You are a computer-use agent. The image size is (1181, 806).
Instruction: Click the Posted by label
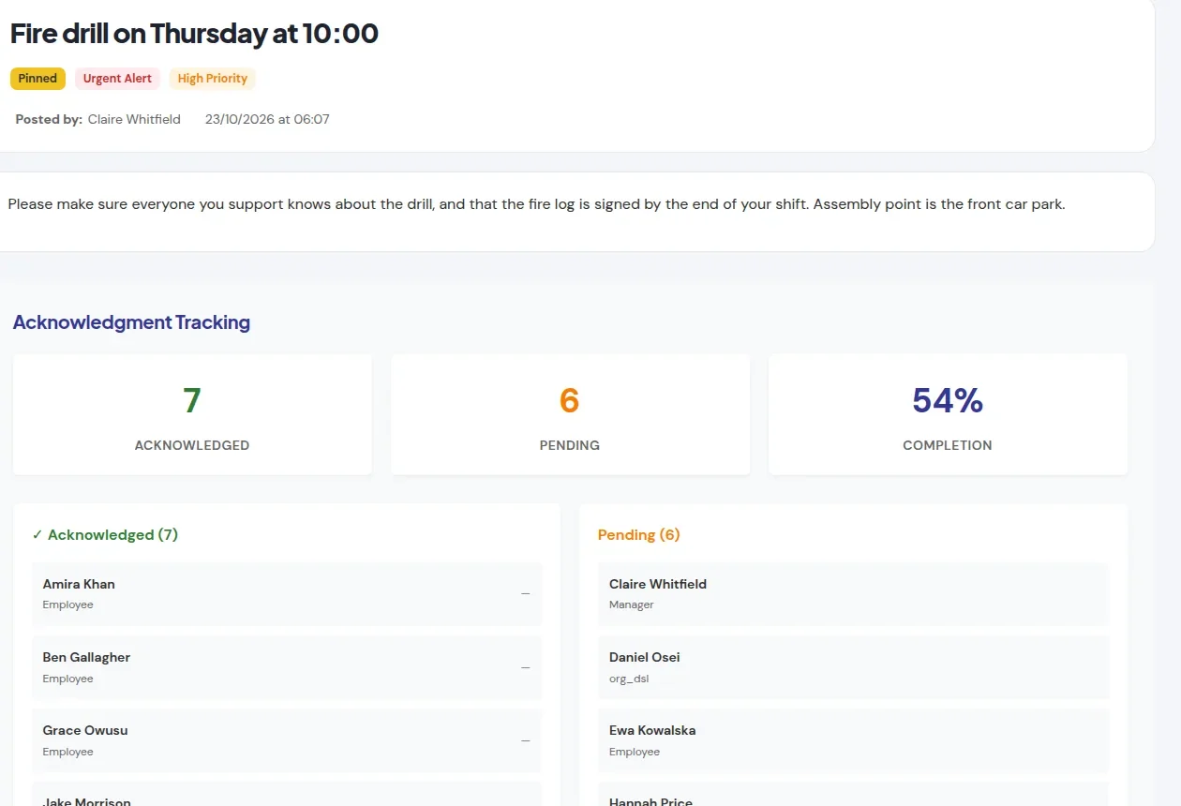click(x=49, y=119)
